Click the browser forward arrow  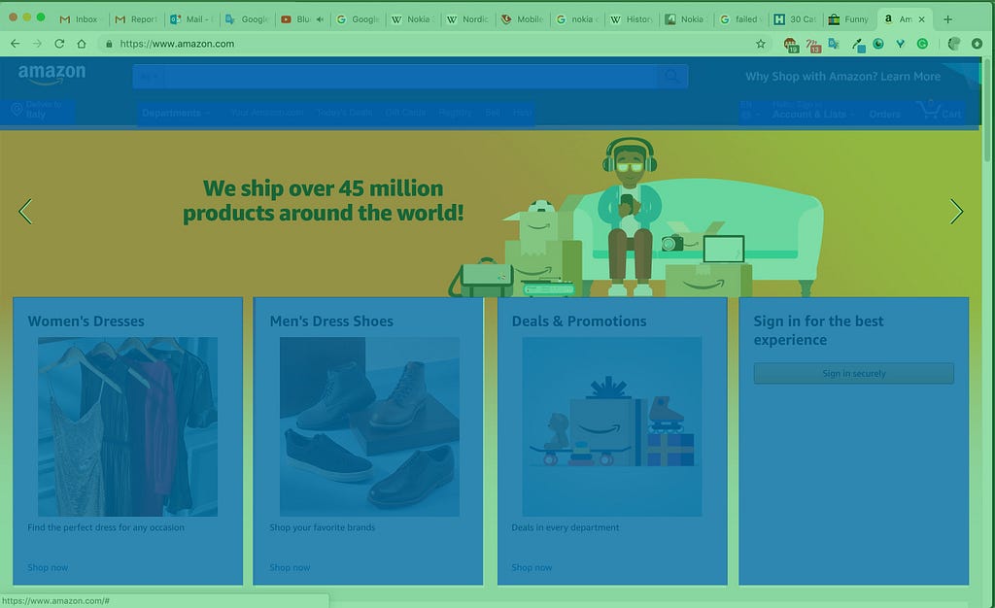[38, 44]
